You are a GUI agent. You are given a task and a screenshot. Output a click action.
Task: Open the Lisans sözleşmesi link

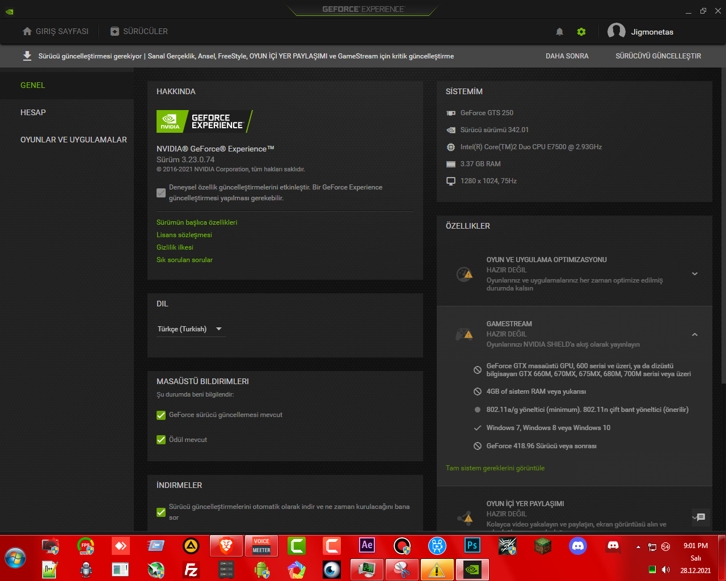[x=184, y=235]
